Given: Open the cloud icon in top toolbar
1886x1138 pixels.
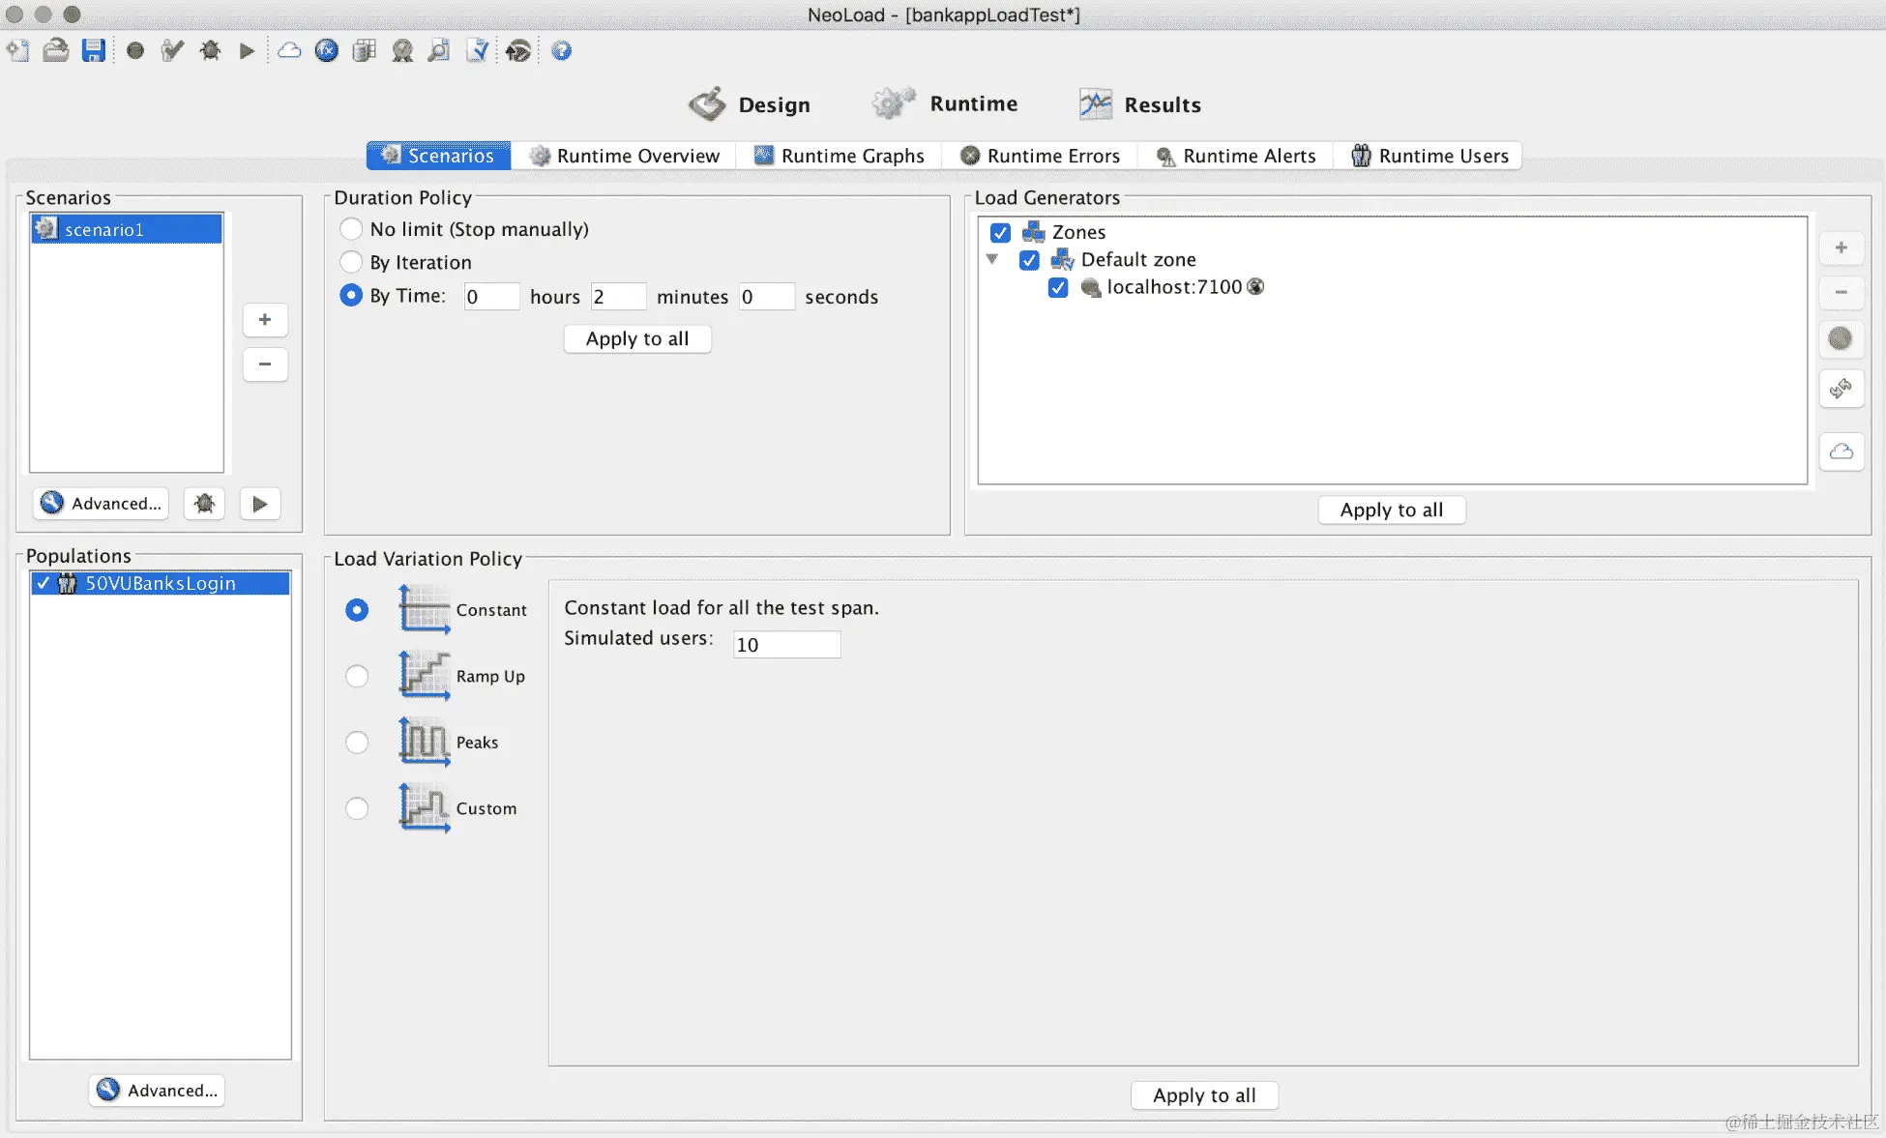Looking at the screenshot, I should (x=289, y=51).
